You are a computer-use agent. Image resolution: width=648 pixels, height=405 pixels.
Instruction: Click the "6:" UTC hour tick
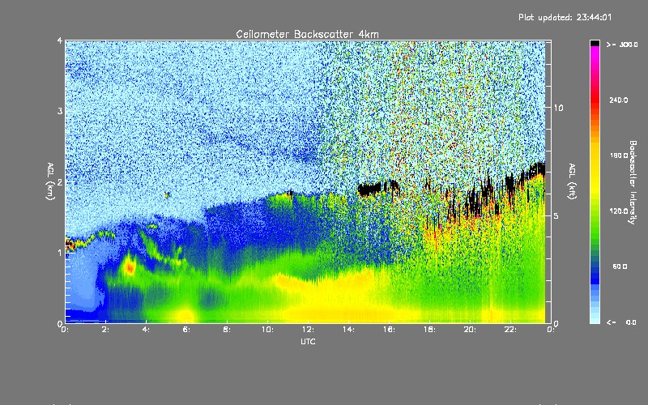tap(187, 330)
